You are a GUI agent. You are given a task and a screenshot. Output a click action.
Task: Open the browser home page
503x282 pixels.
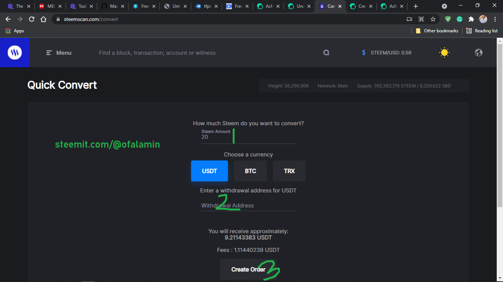click(43, 19)
